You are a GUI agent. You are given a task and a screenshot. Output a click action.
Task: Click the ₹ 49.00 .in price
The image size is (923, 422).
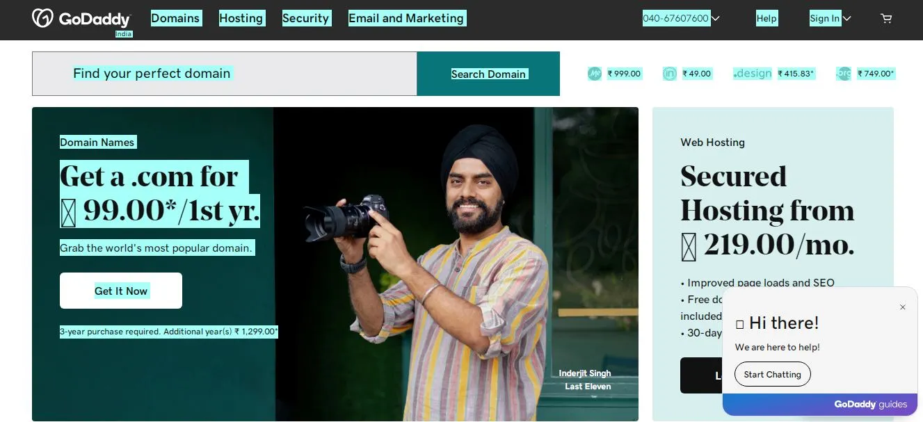[x=696, y=74]
